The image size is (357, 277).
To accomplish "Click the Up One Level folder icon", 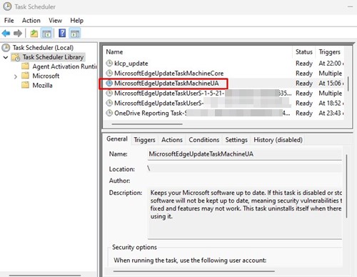I will pos(34,34).
